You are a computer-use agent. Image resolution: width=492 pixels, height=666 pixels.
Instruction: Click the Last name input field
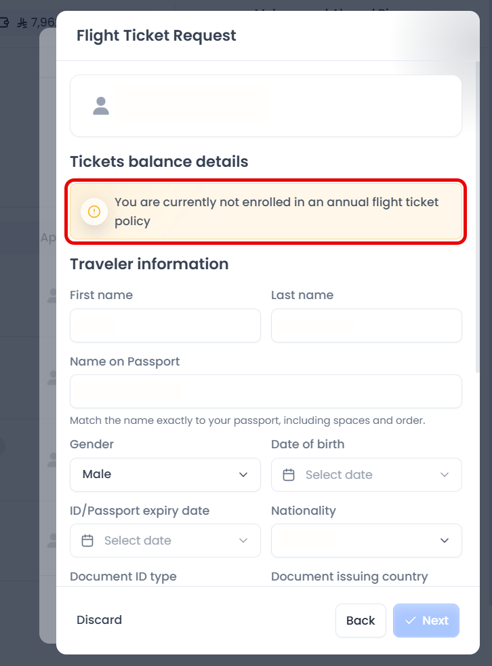(x=366, y=326)
